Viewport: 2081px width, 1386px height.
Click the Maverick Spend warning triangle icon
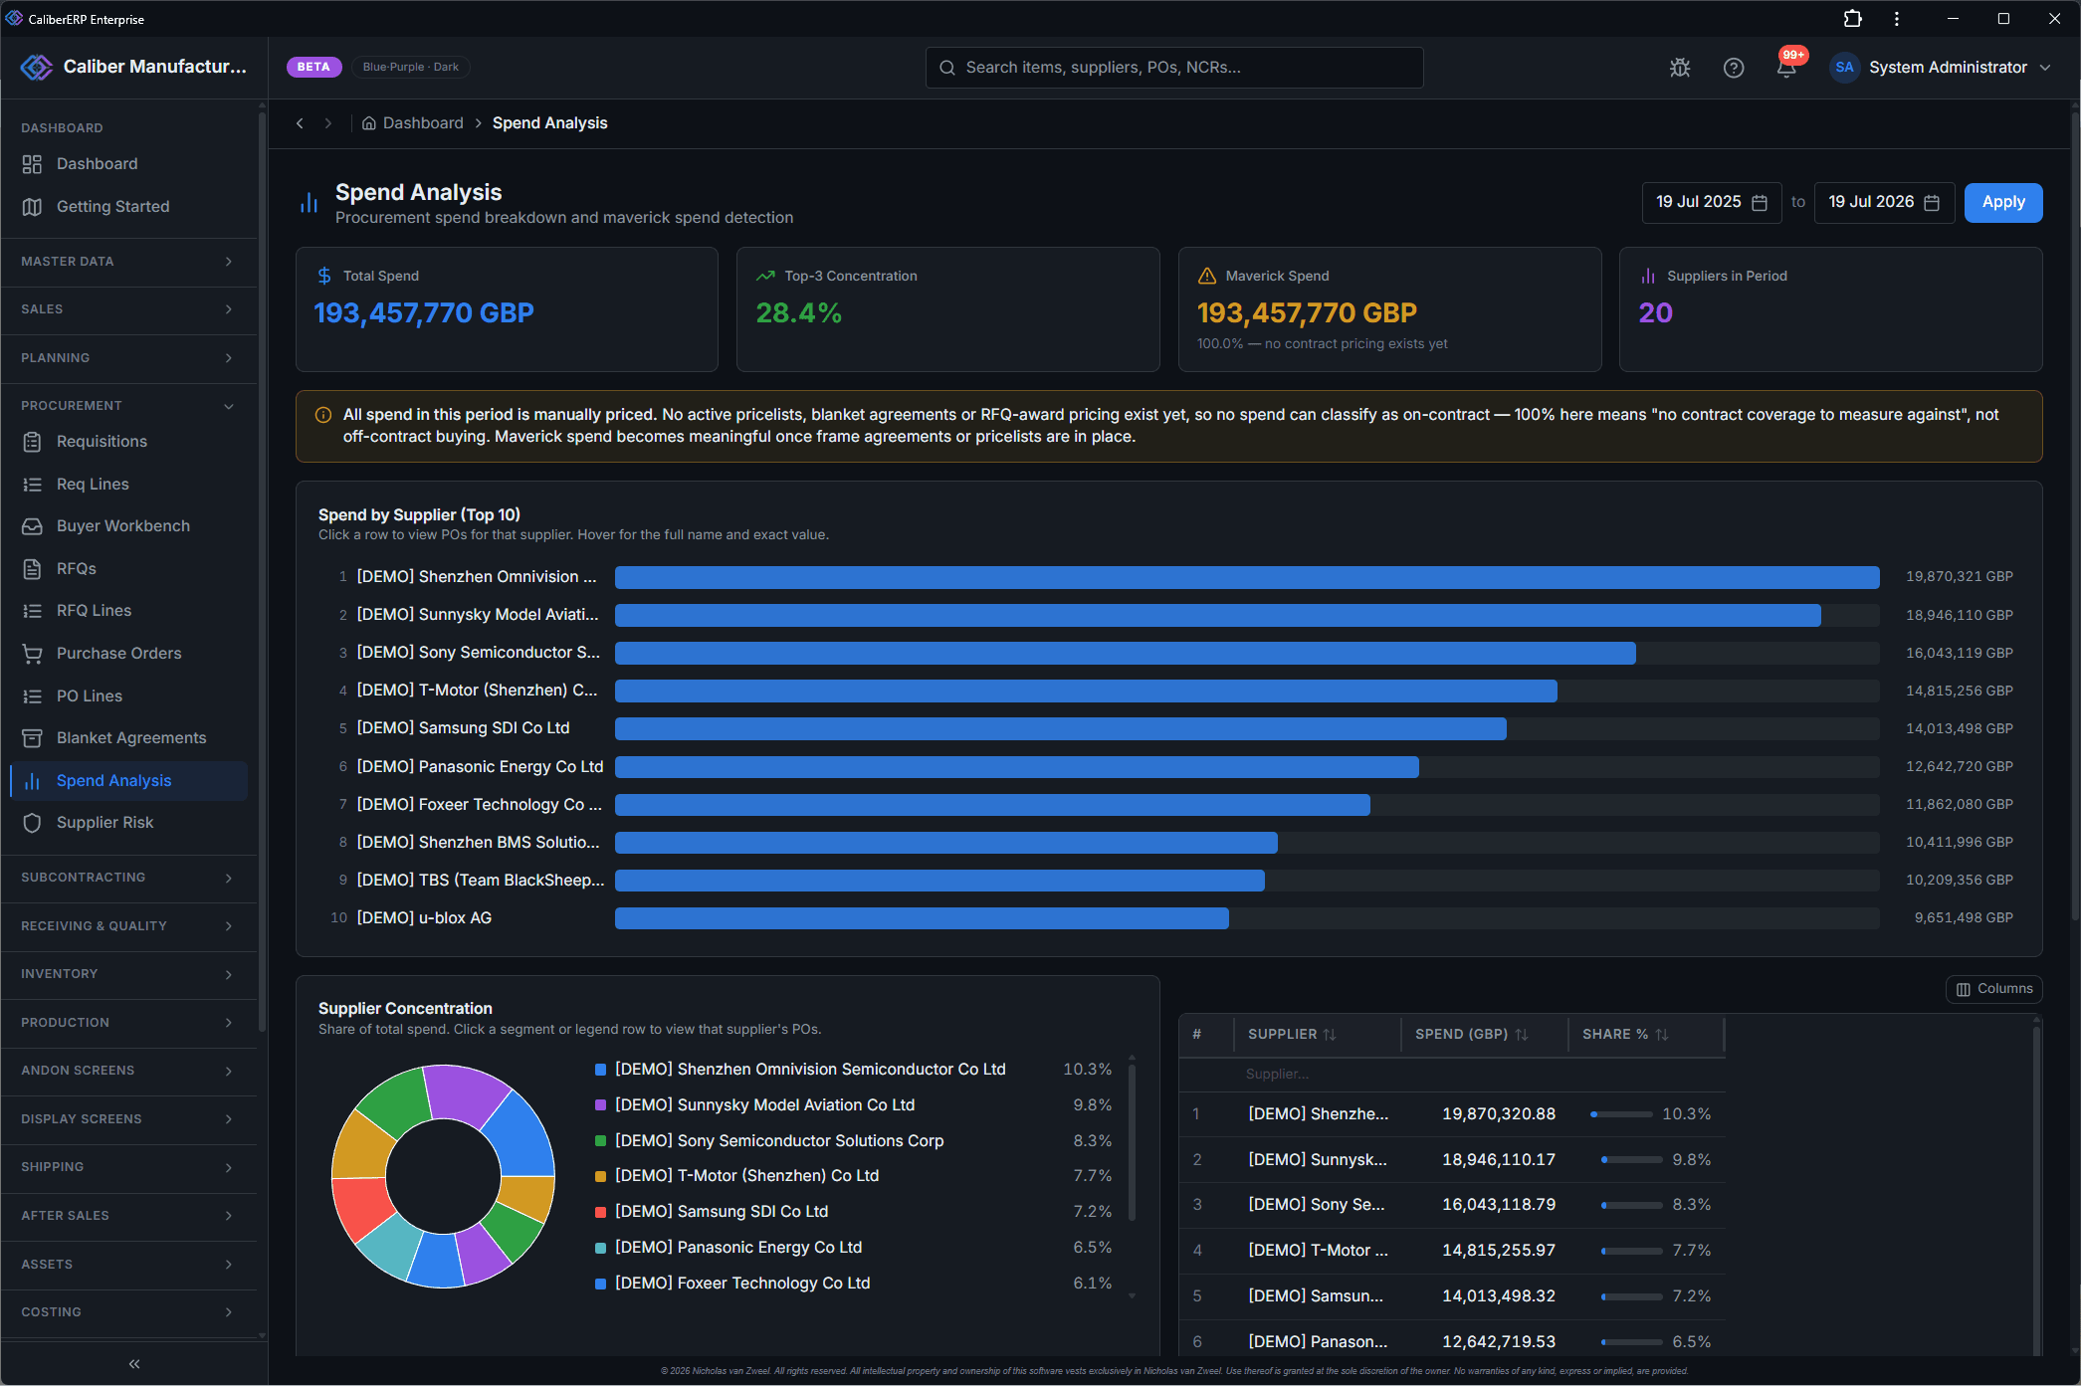pyautogui.click(x=1207, y=276)
